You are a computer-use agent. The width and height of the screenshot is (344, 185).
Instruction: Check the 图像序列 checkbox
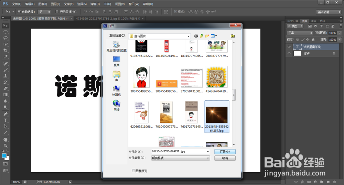pyautogui.click(x=133, y=171)
